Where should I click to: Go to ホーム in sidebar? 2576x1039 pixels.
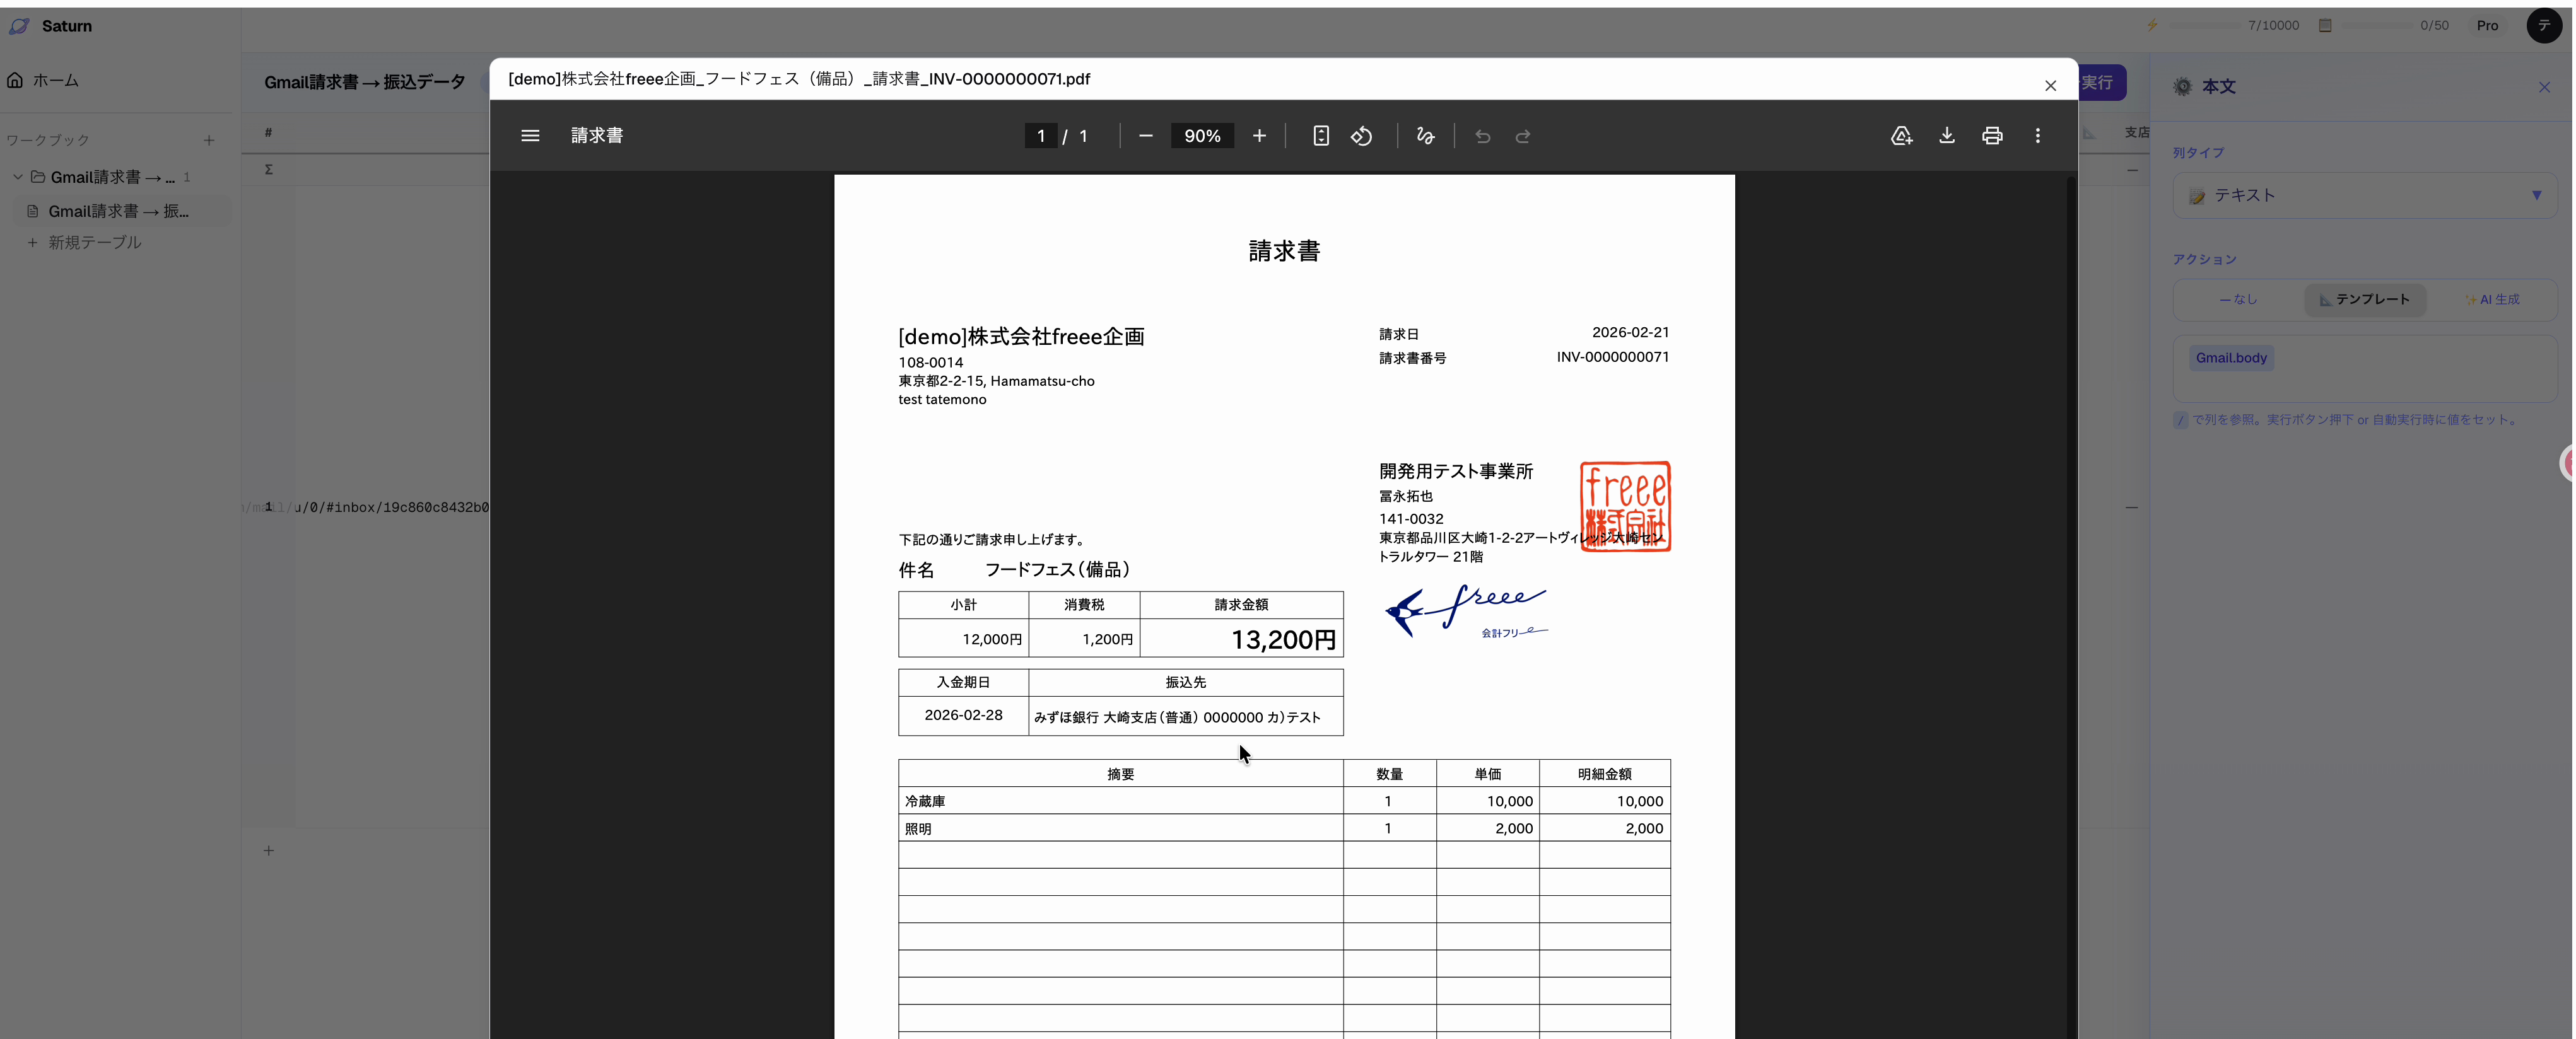tap(55, 80)
